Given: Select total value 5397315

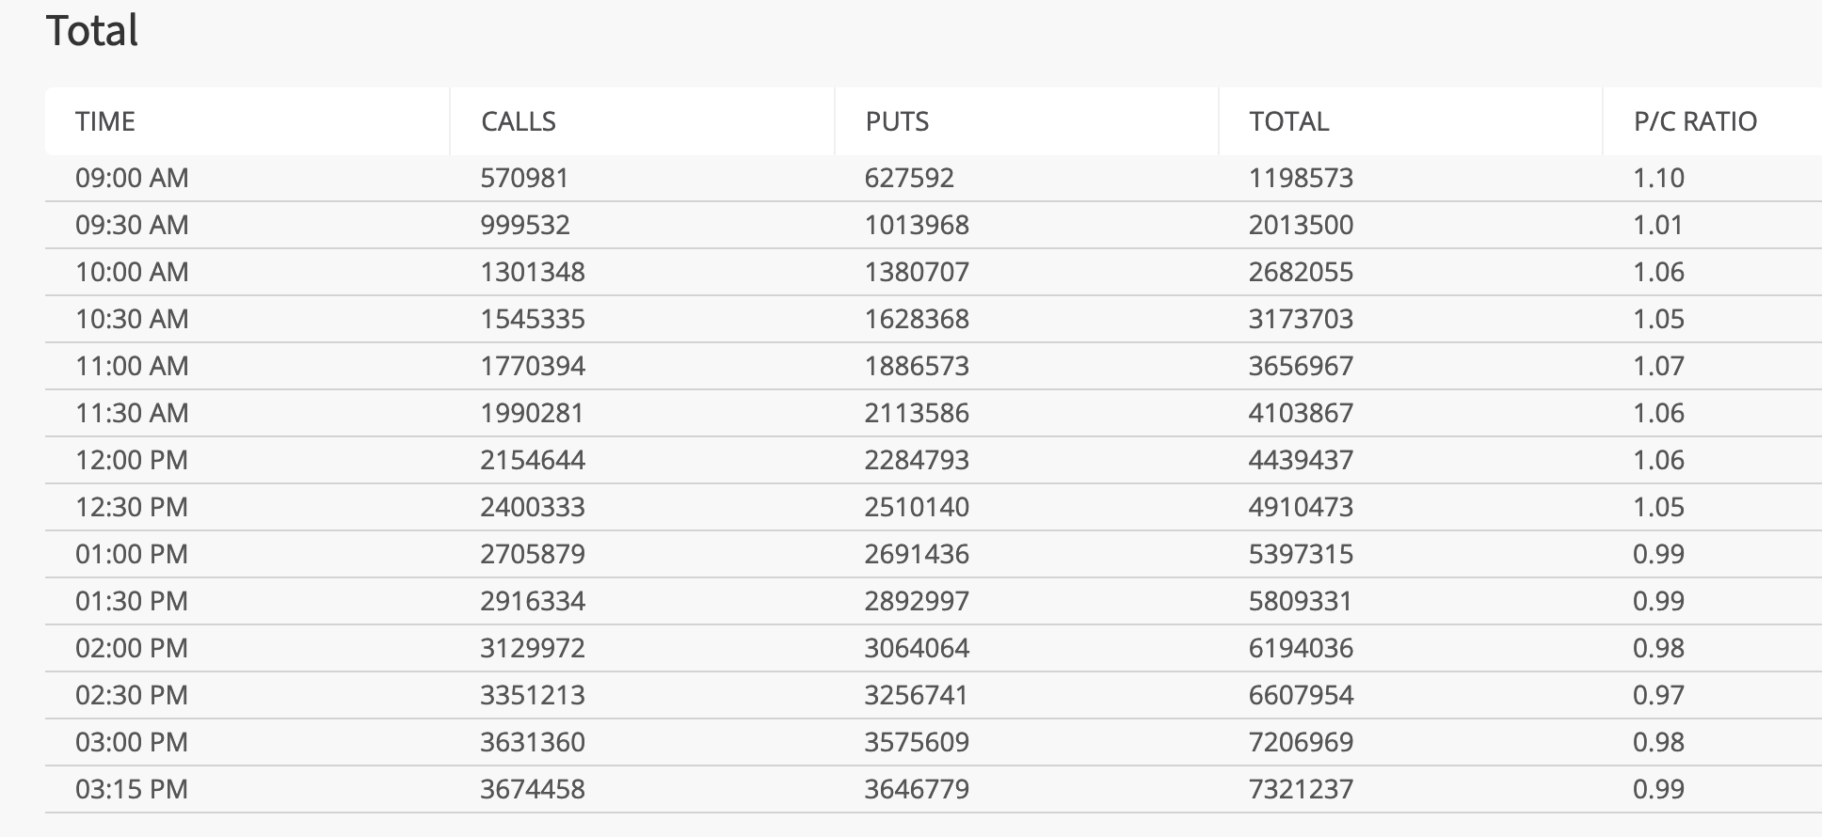Looking at the screenshot, I should 1301,554.
